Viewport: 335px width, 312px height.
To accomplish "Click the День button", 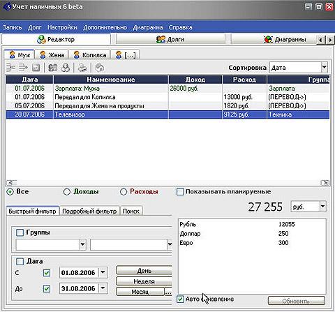I will click(x=144, y=270).
